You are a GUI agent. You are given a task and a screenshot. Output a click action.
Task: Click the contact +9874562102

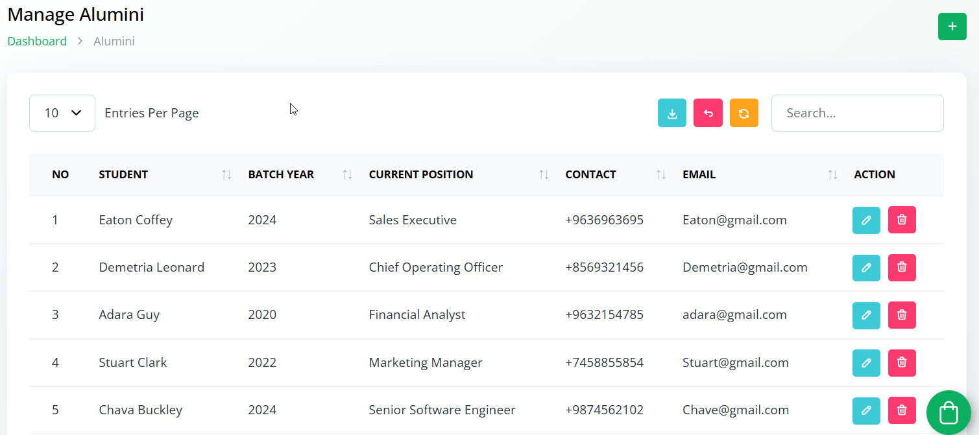(x=604, y=410)
